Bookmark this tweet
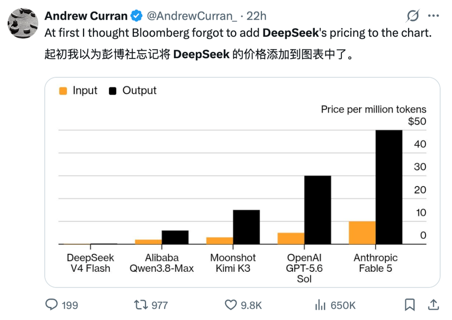The height and width of the screenshot is (320, 452). tap(410, 305)
